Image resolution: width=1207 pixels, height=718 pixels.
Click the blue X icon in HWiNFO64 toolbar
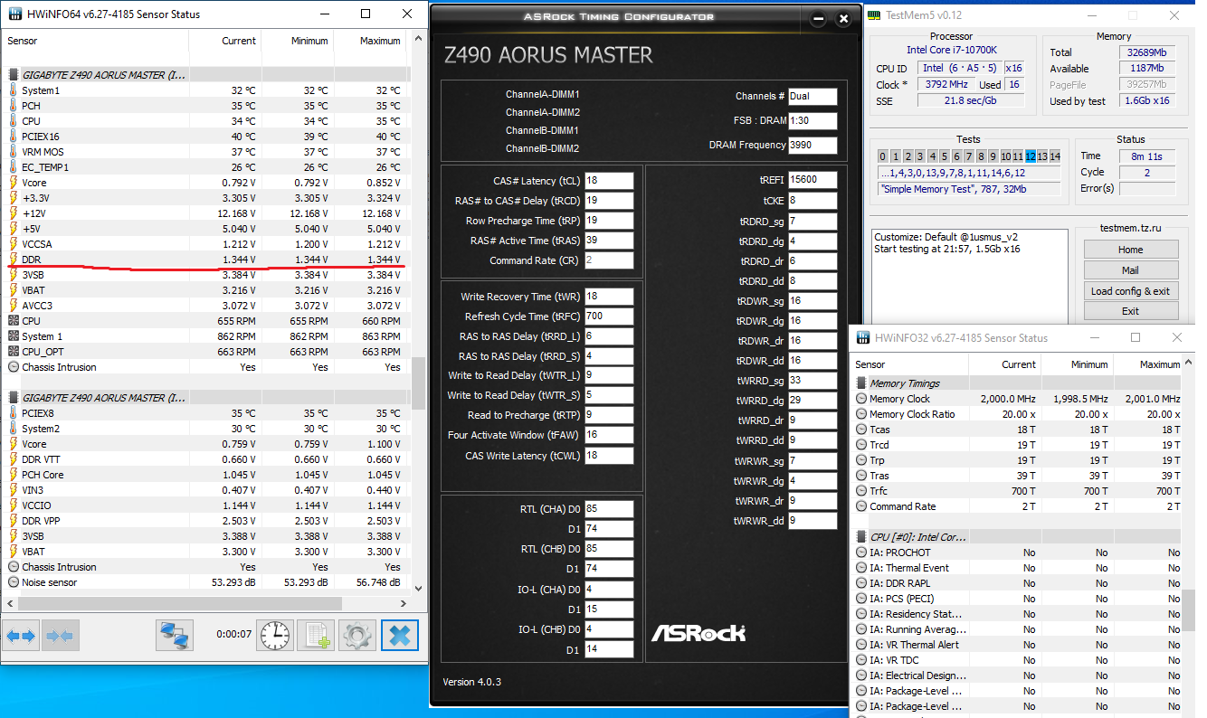(x=399, y=636)
